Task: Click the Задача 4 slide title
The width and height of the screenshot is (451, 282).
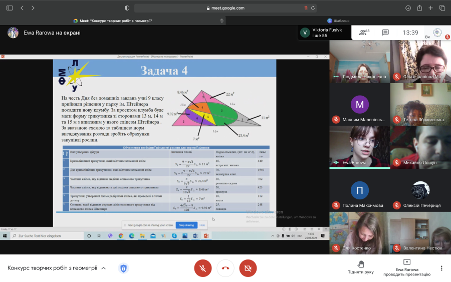Action: pos(164,71)
